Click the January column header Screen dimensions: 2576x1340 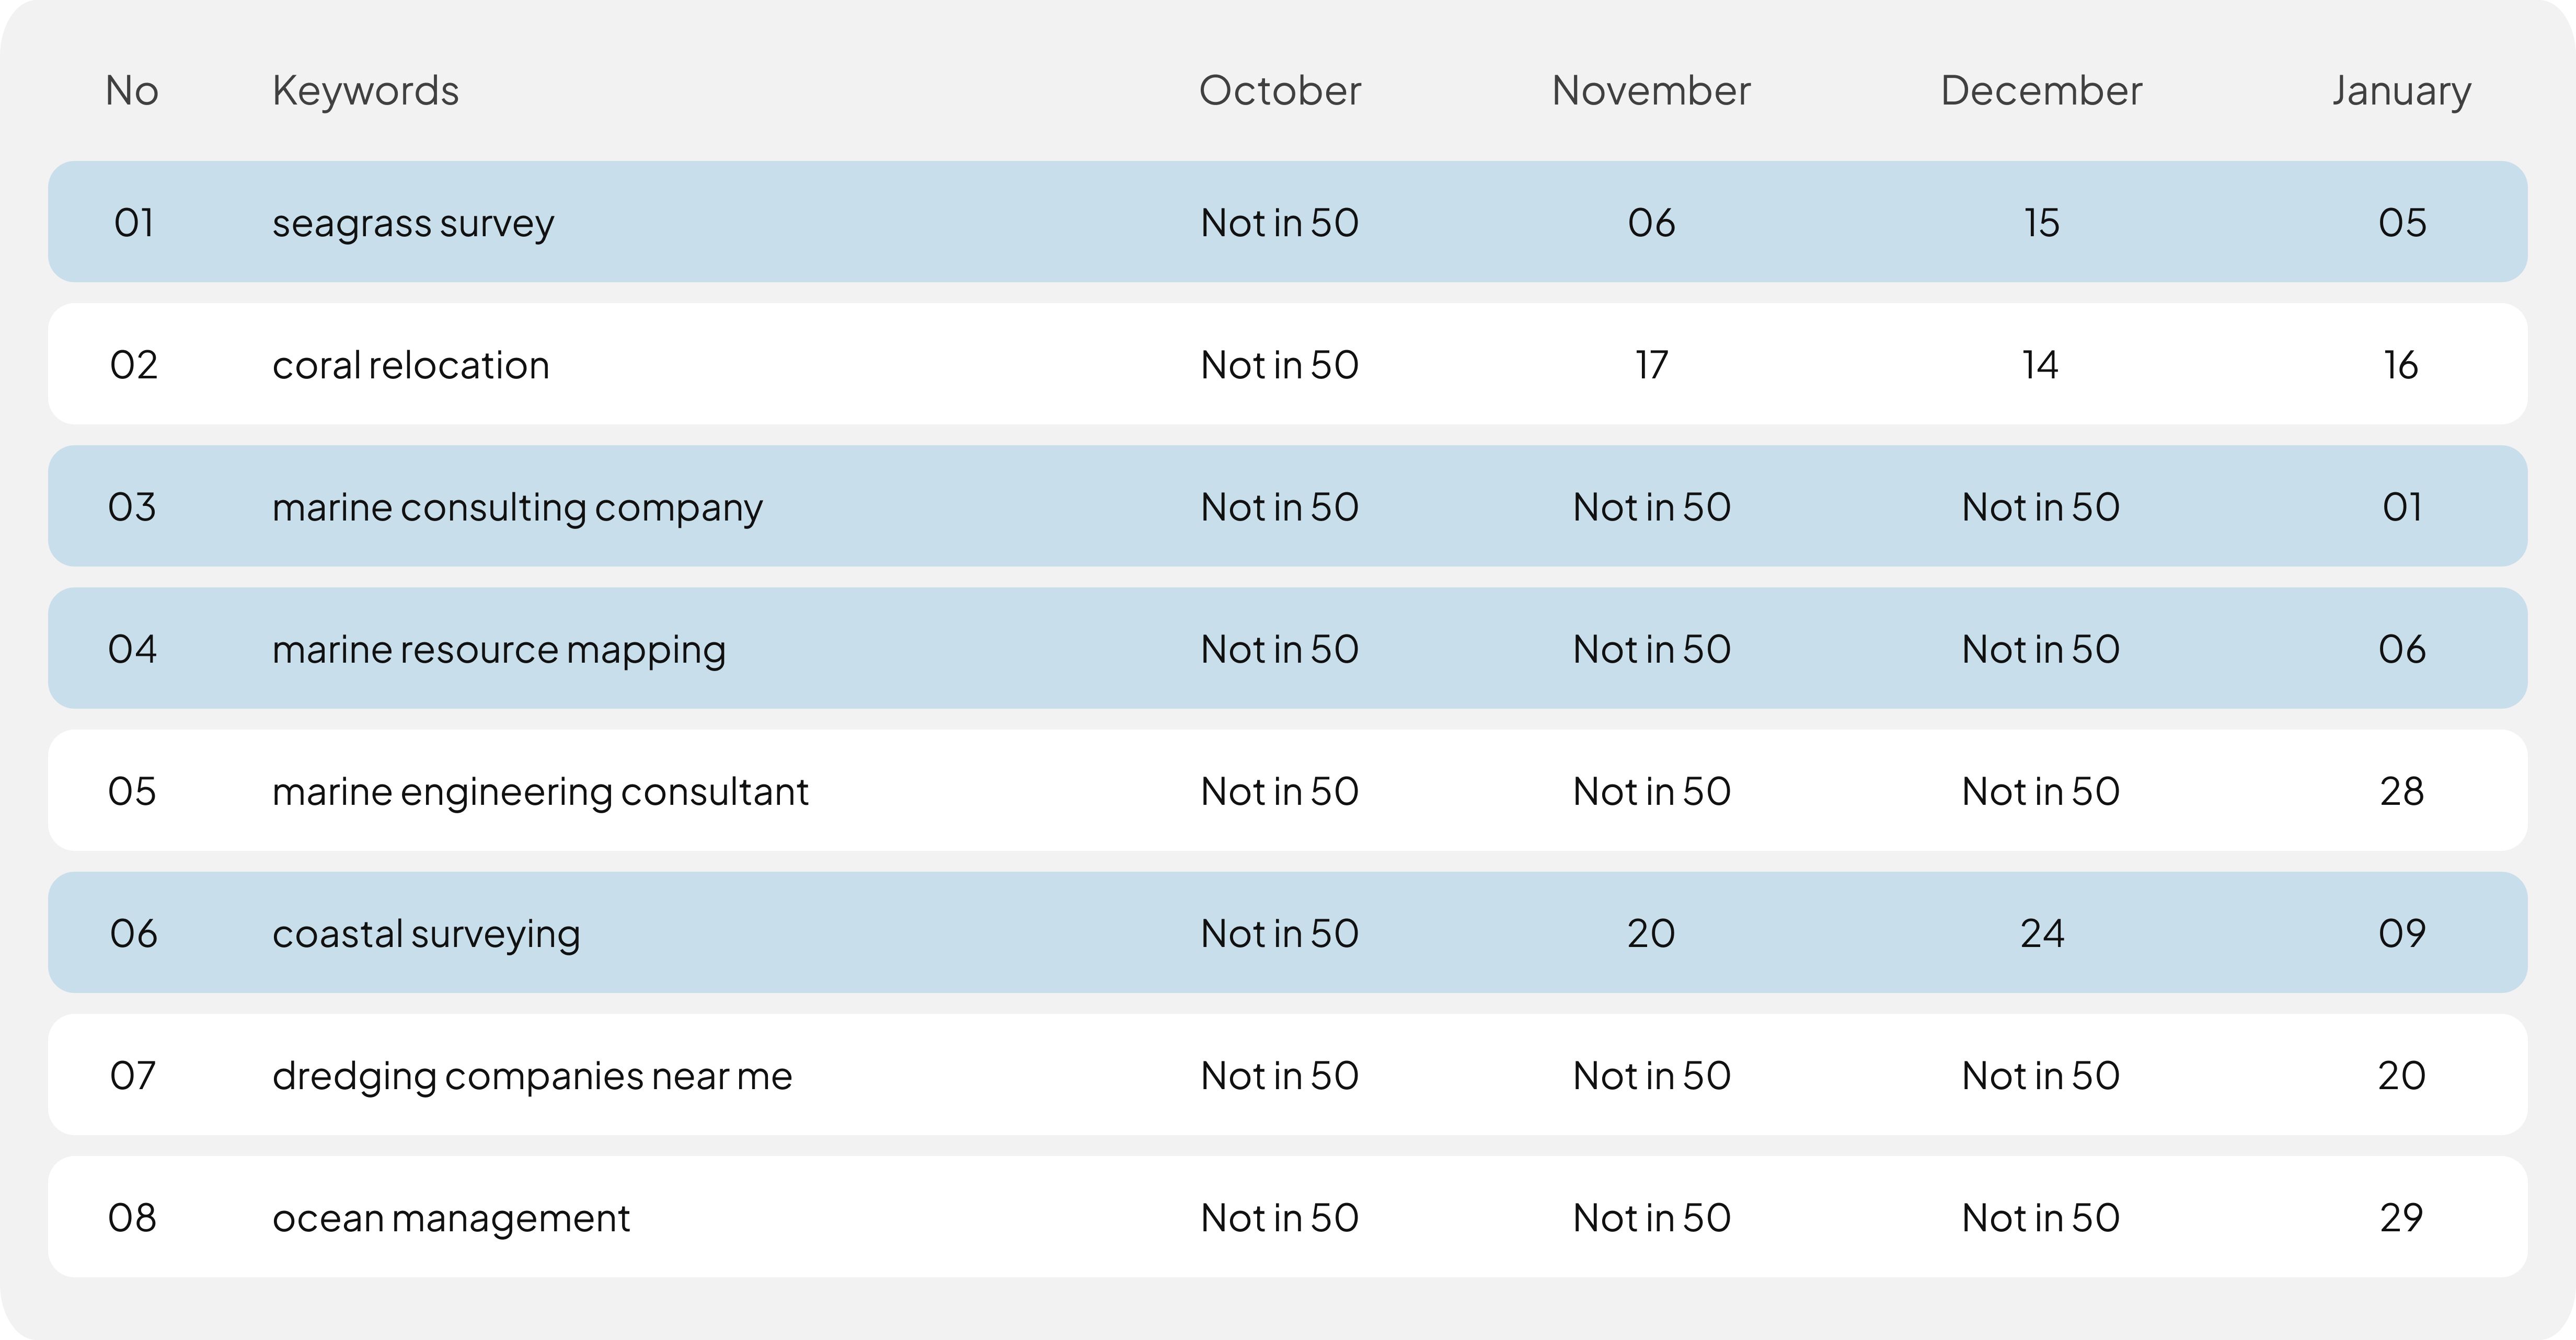coord(2400,91)
